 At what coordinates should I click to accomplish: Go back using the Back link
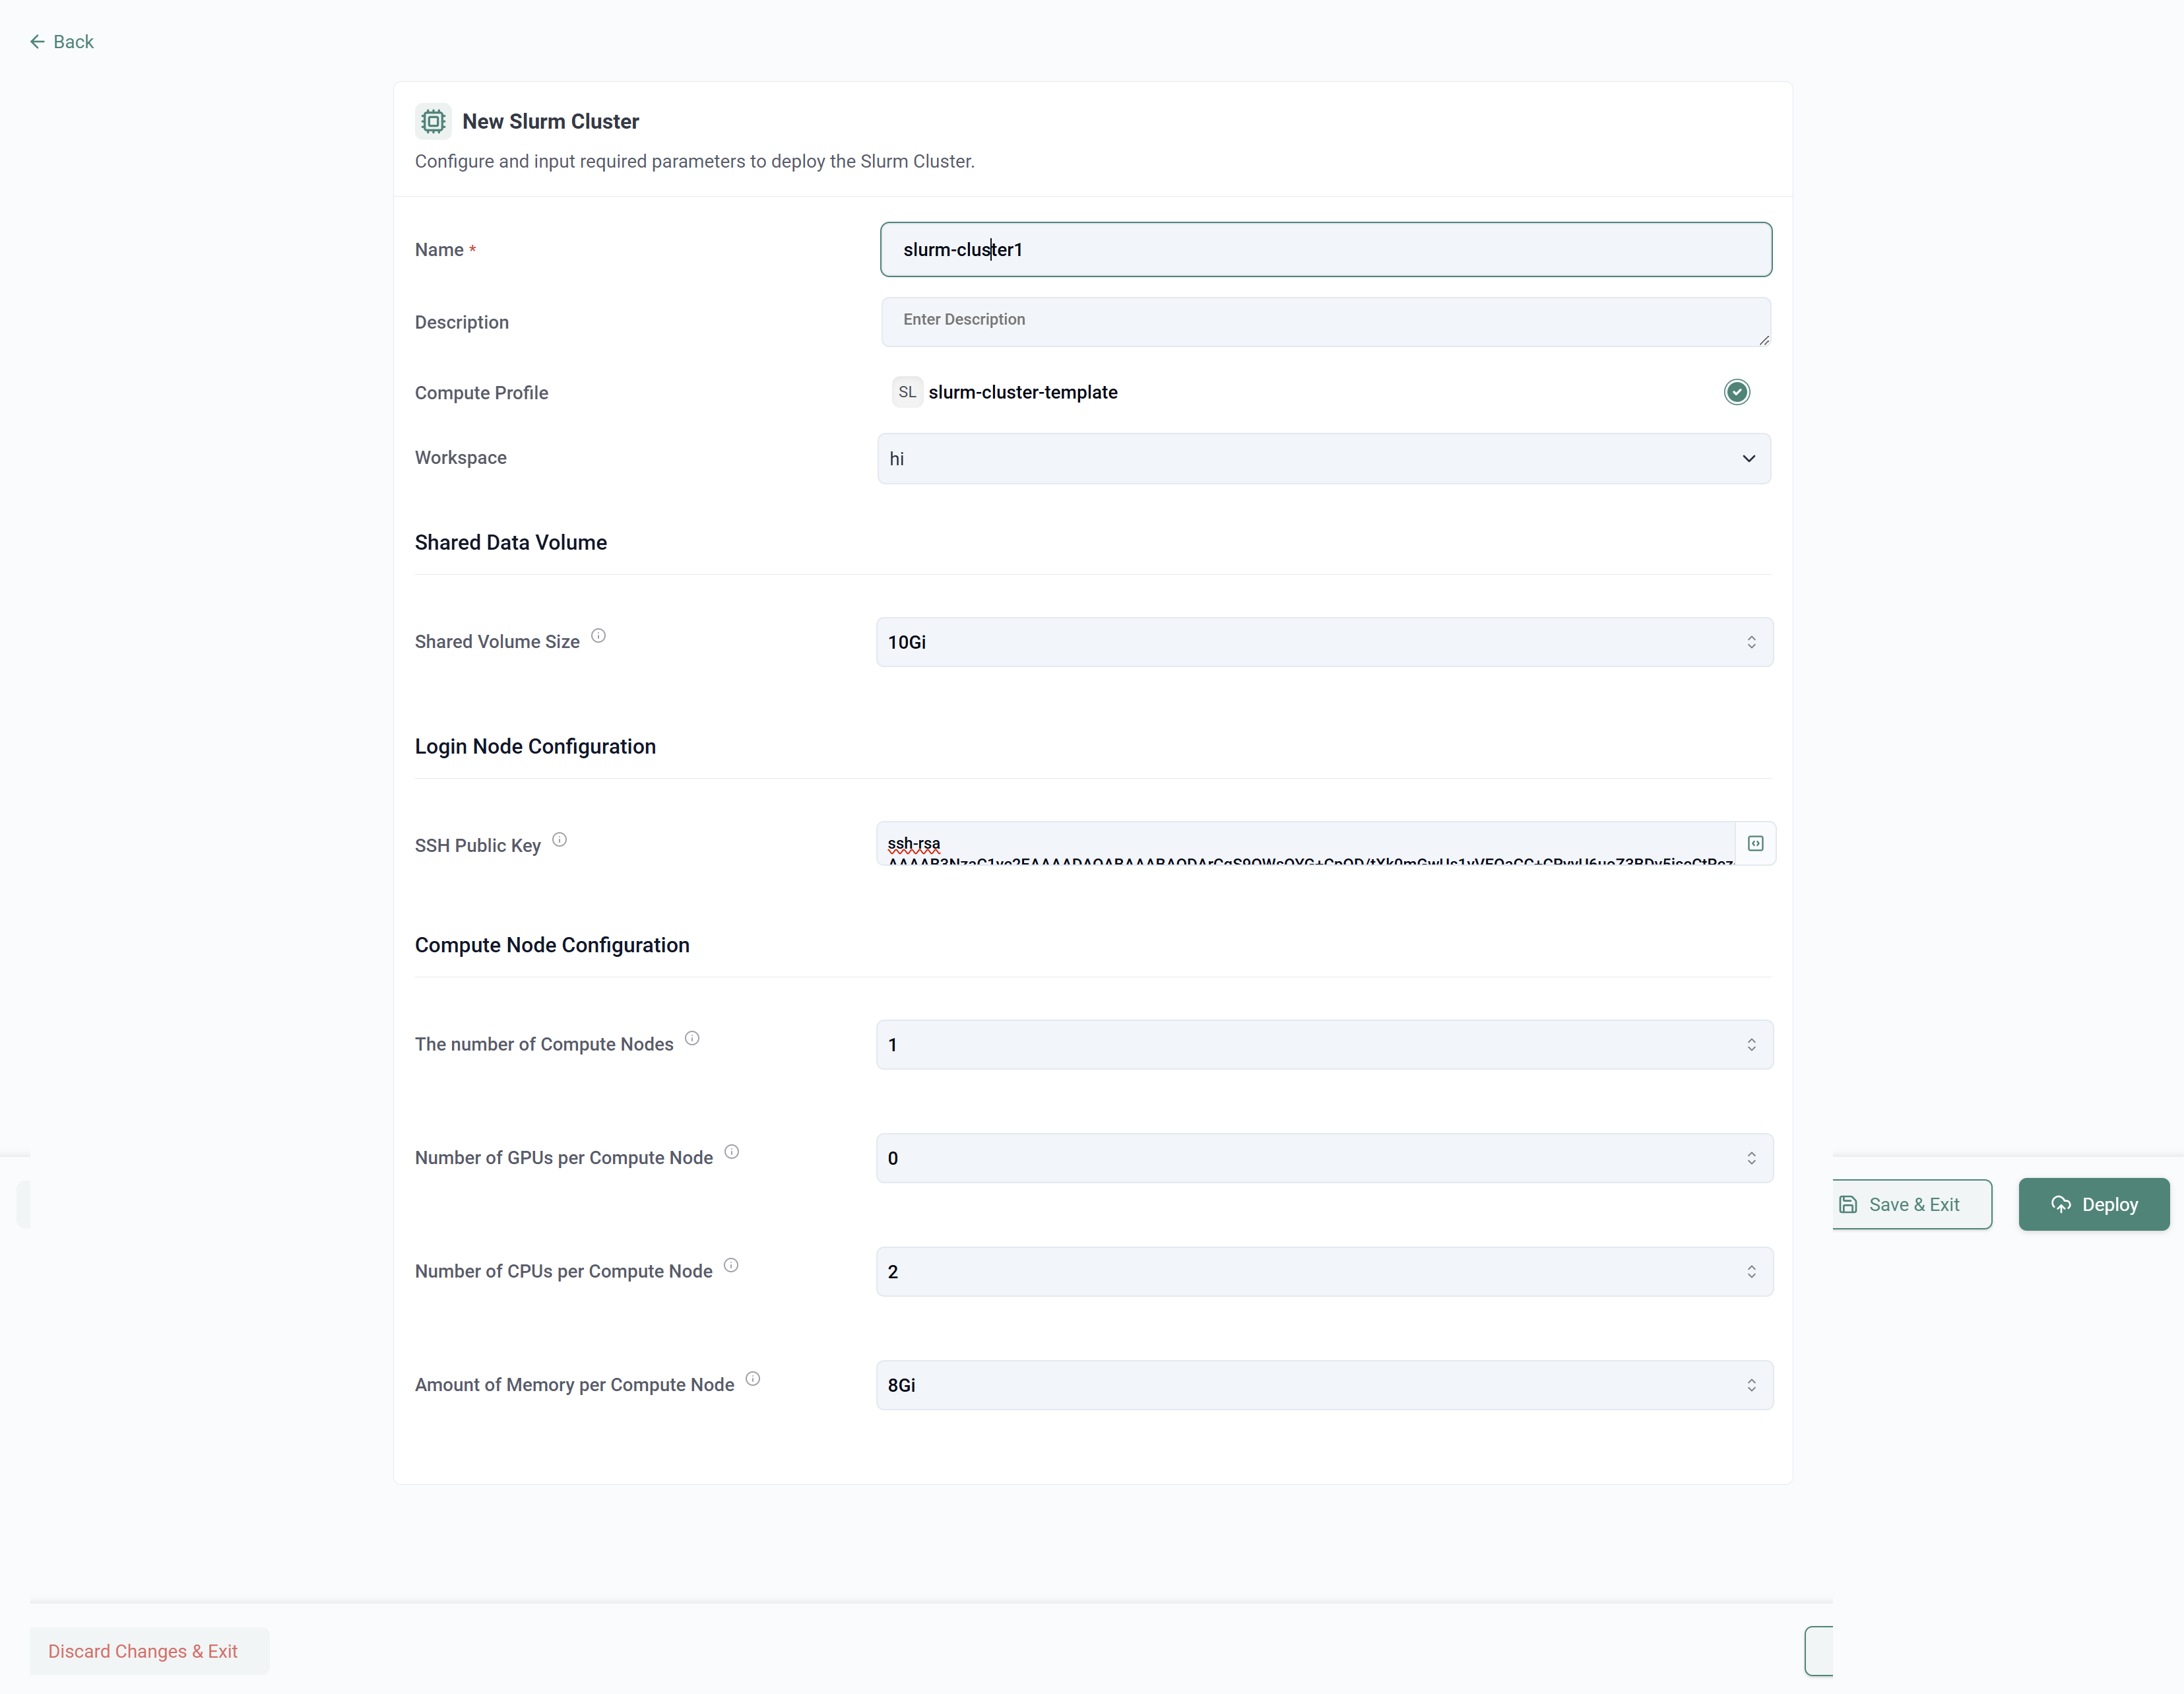[62, 42]
